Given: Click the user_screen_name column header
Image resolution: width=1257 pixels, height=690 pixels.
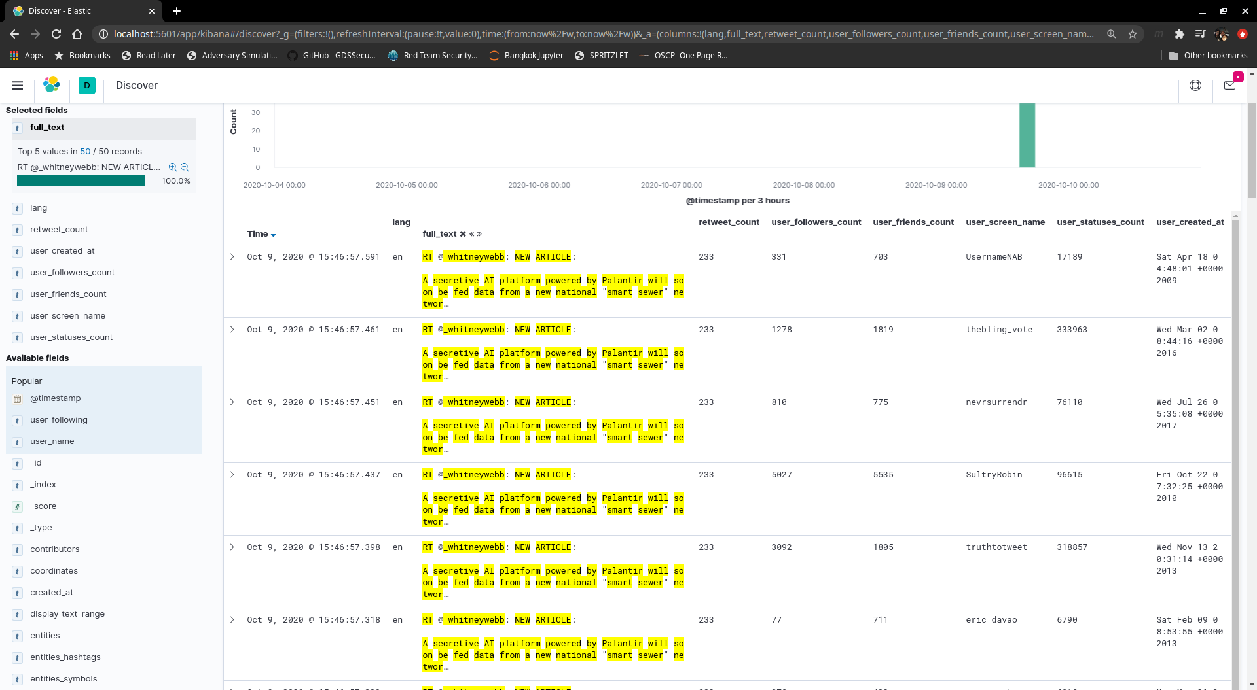Looking at the screenshot, I should click(x=1005, y=222).
